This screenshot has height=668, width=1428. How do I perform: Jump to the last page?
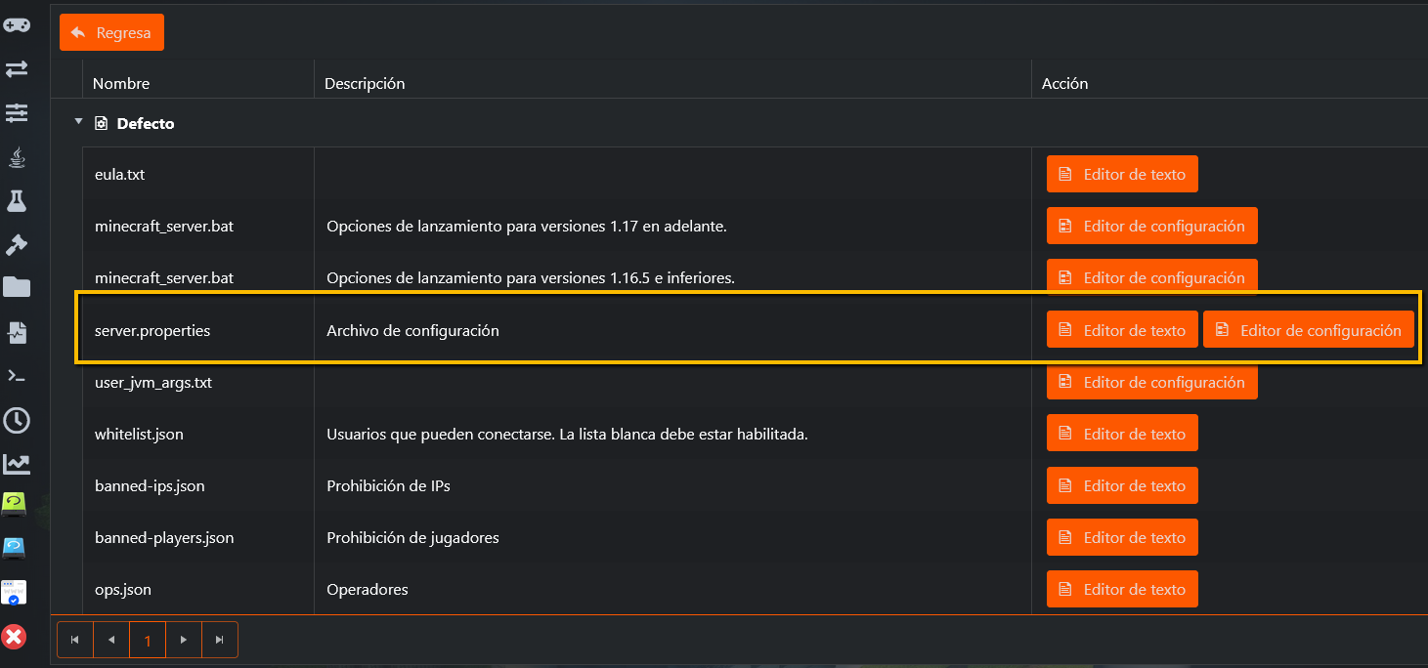(220, 641)
